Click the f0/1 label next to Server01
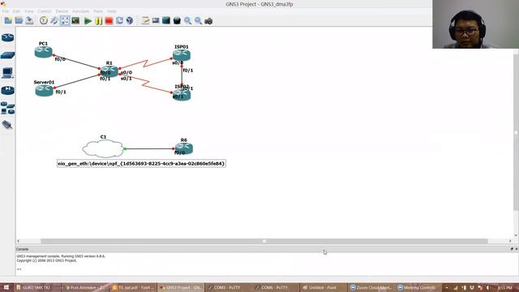The image size is (519, 292). 61,92
